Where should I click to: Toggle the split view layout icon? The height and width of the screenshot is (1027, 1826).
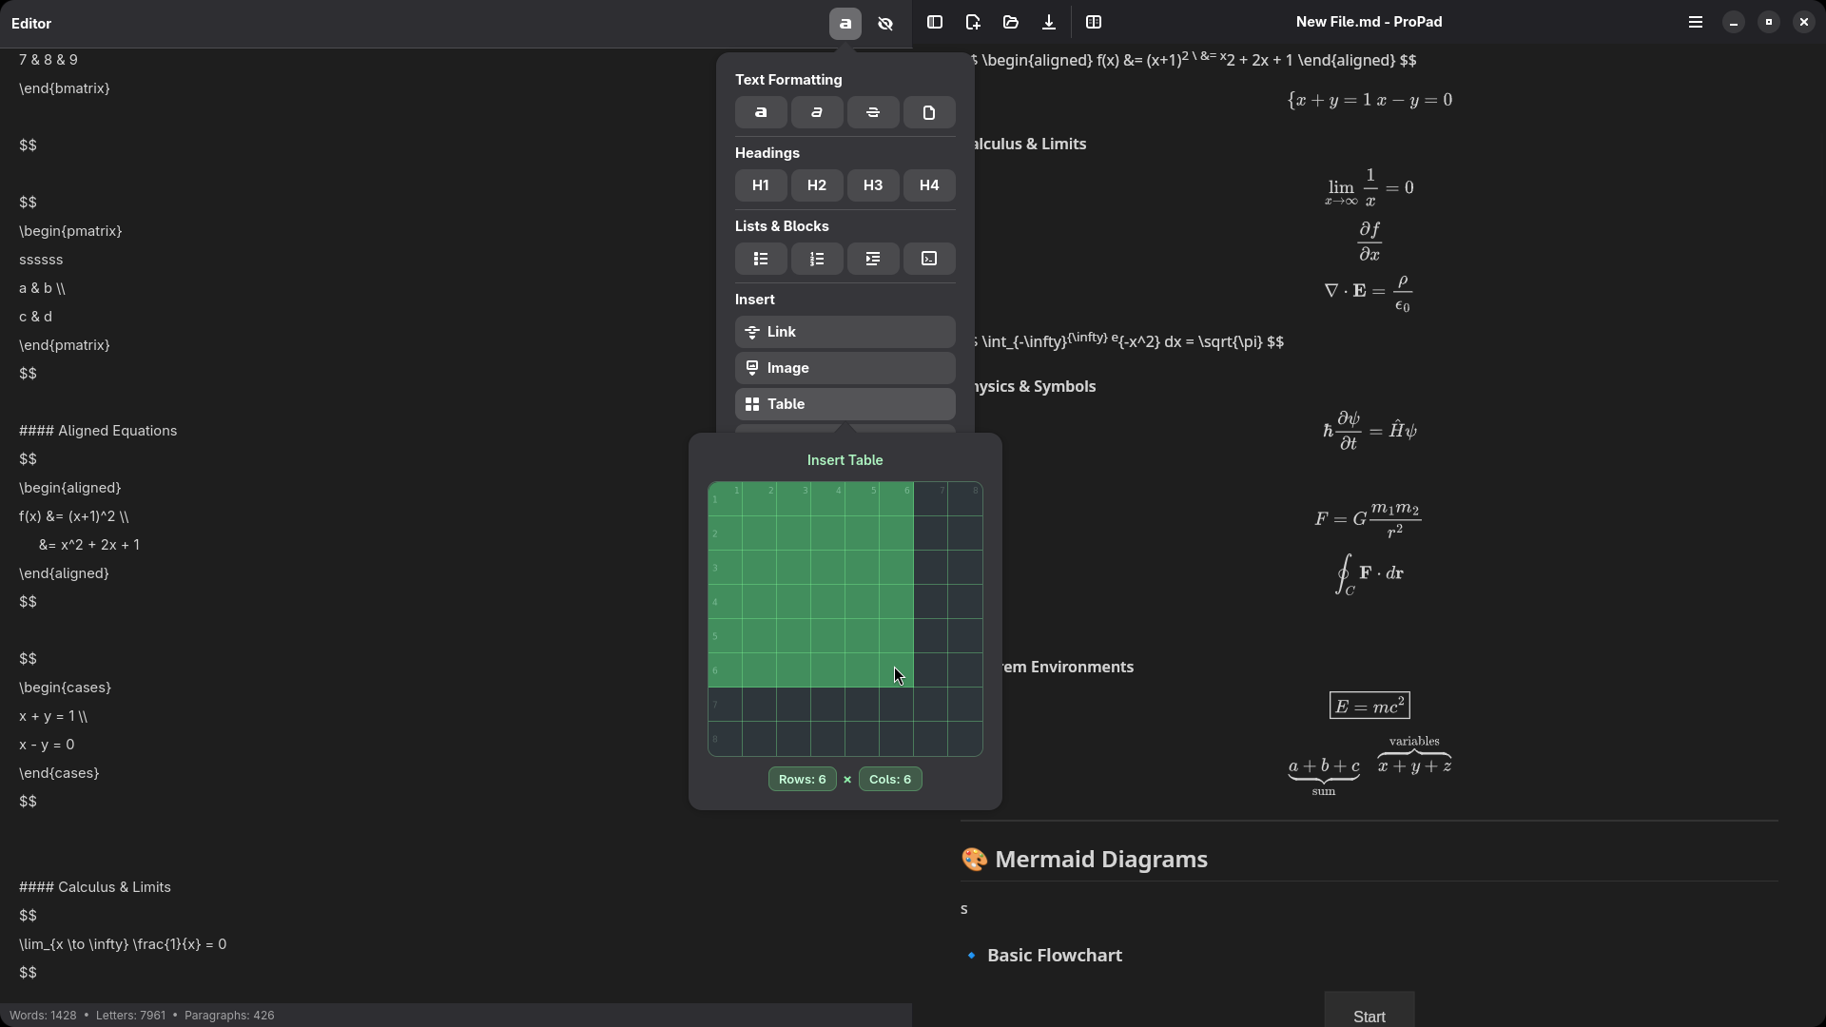click(x=1094, y=22)
